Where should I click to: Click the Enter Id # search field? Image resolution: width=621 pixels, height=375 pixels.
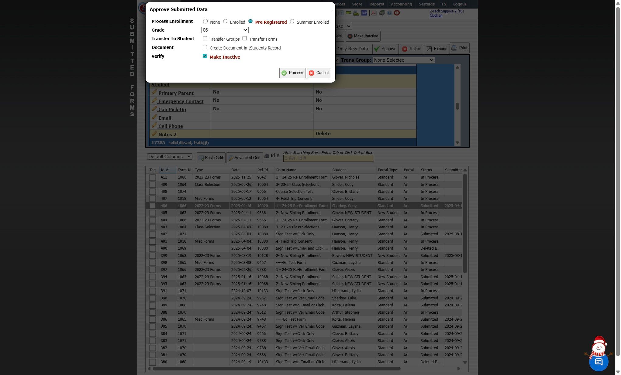[x=328, y=158]
